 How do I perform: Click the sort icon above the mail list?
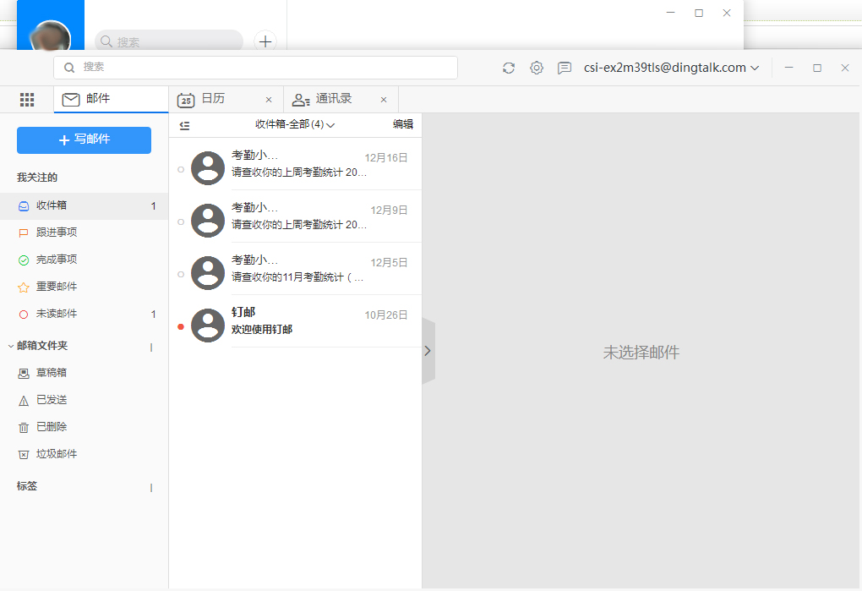tap(183, 124)
